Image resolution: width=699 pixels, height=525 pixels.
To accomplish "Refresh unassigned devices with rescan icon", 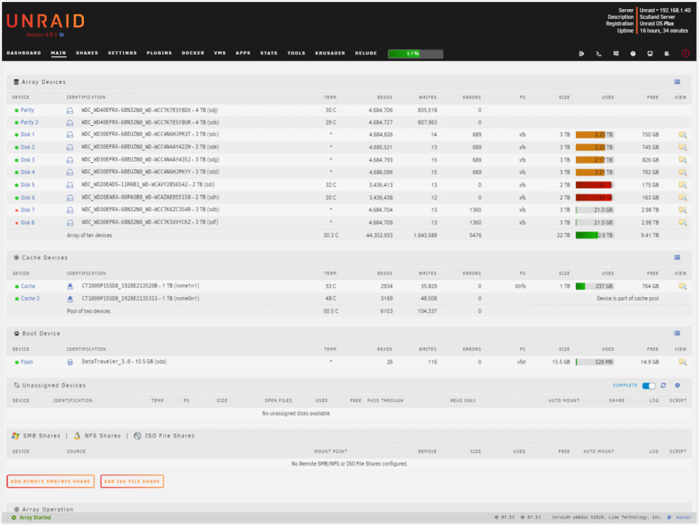I will coord(663,385).
